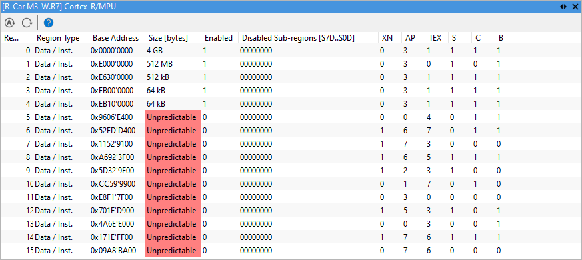Select the 512 MB size cell

pyautogui.click(x=160, y=64)
